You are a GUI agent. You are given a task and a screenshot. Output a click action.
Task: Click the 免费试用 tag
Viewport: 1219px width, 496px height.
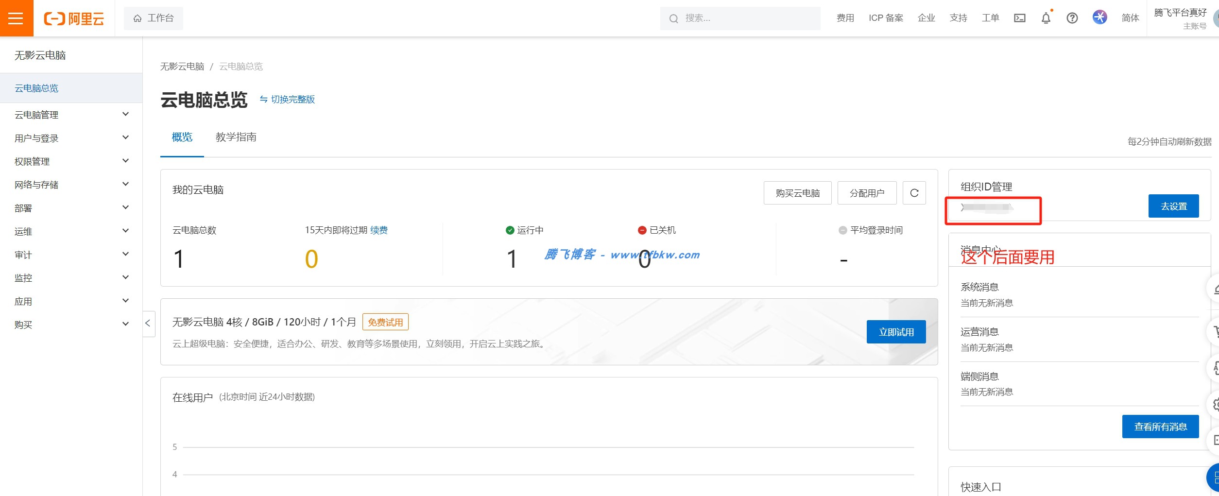pyautogui.click(x=386, y=322)
